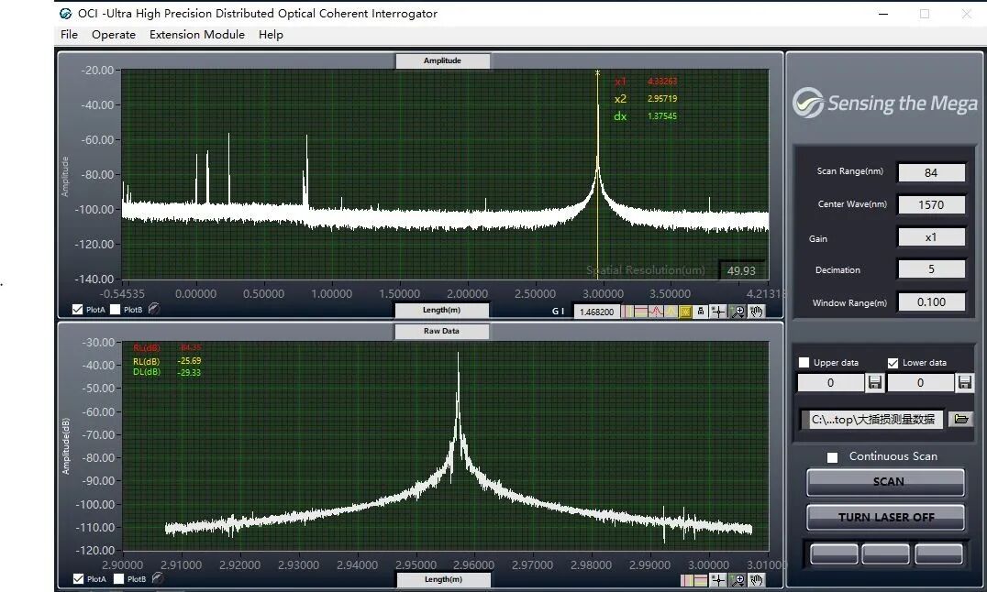Select the pan hand tool in Amplitude toolbar
Viewport: 987px width, 592px height.
coord(756,312)
